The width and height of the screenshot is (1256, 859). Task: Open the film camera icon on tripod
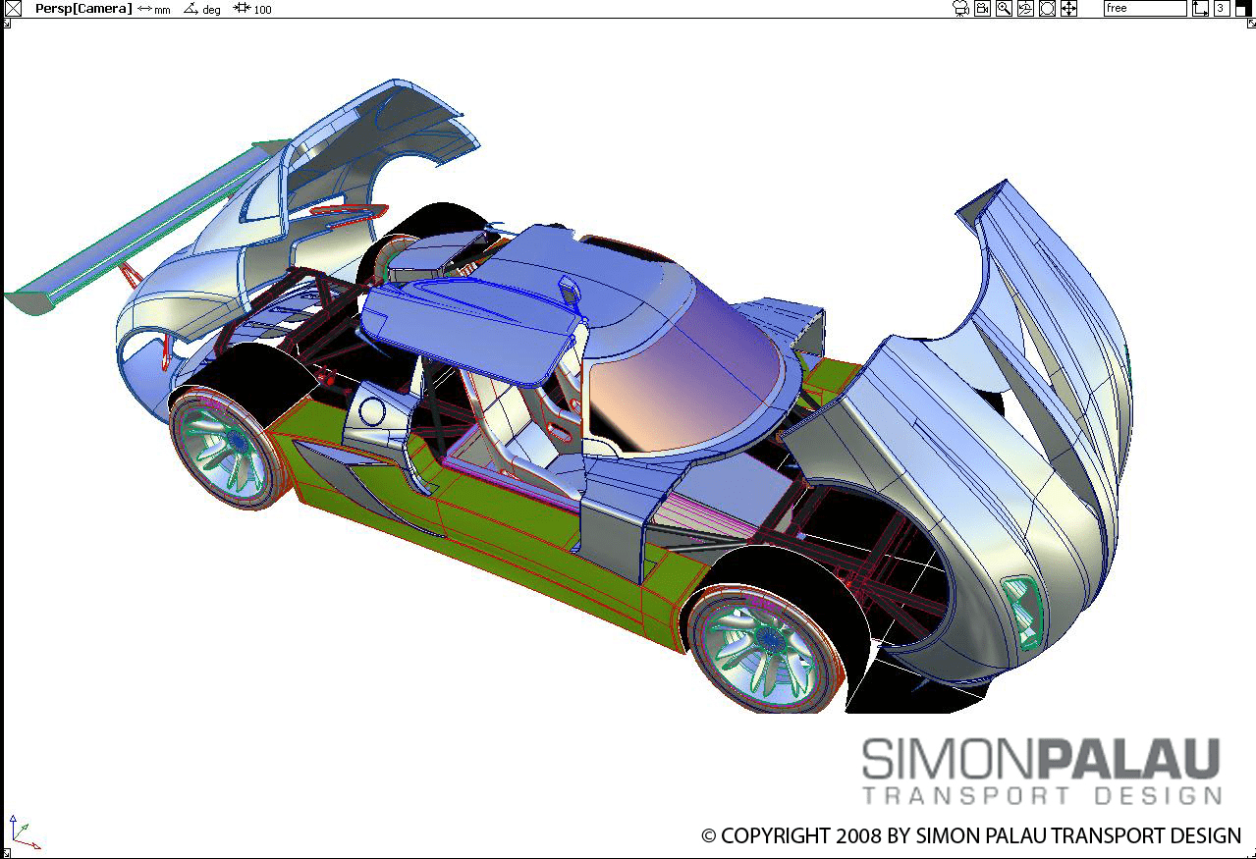point(960,9)
